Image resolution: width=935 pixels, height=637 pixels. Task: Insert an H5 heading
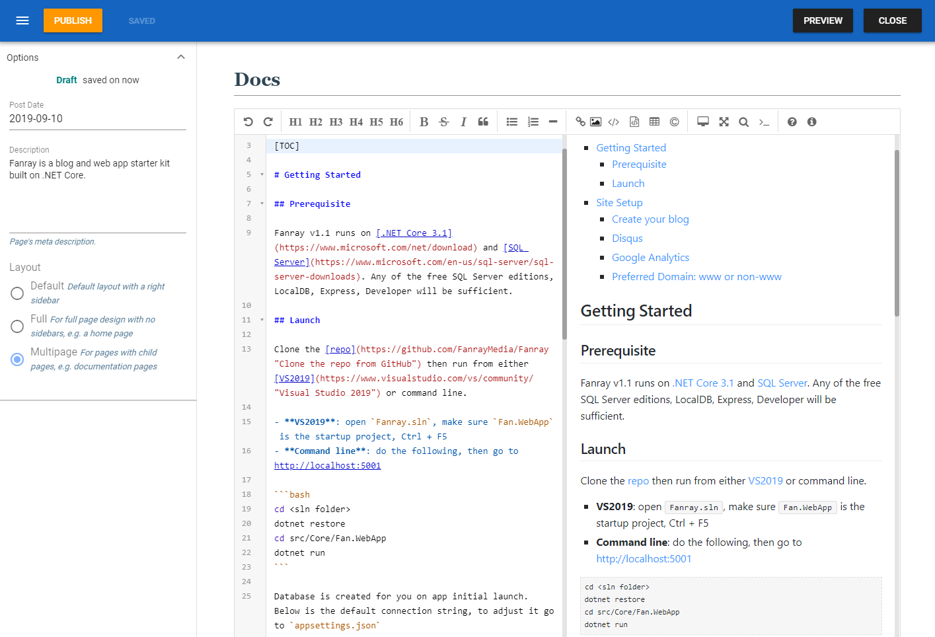(x=376, y=122)
